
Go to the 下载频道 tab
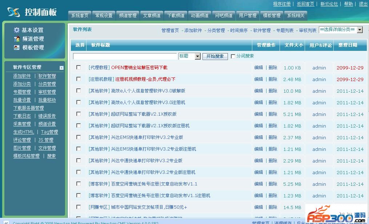176,16
